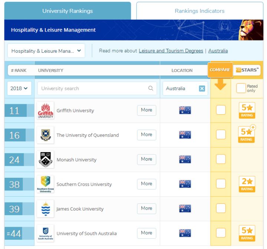Click More for James Cook University
The width and height of the screenshot is (267, 249).
tap(146, 208)
